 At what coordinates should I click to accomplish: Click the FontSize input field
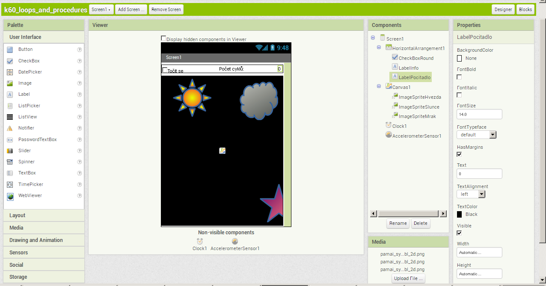[x=479, y=114]
